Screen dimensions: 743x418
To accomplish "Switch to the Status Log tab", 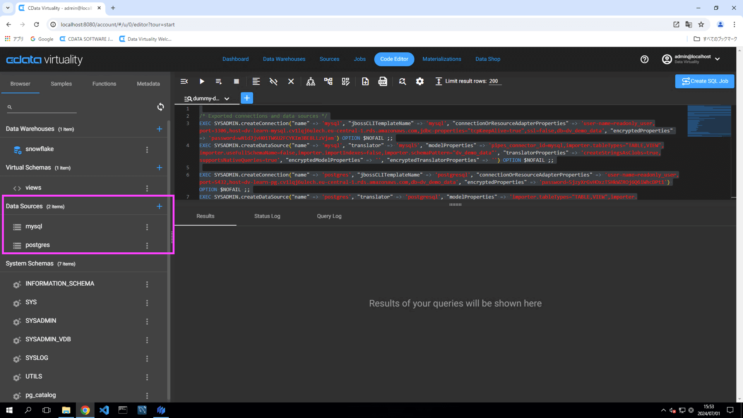I will point(267,216).
